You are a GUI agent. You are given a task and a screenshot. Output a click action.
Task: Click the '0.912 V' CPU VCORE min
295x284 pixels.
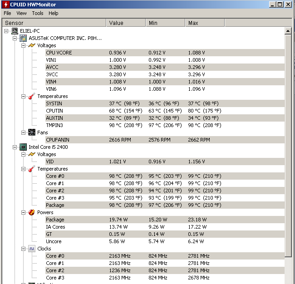coord(157,53)
